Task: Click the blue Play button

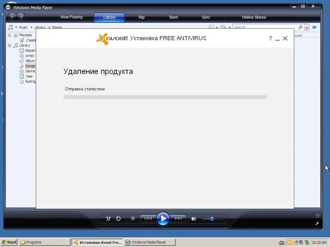Action: tap(163, 219)
